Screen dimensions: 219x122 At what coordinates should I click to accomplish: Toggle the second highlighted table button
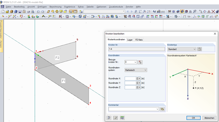75,11
